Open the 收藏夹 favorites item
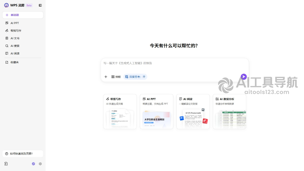This screenshot has width=304, height=171. [x=23, y=62]
